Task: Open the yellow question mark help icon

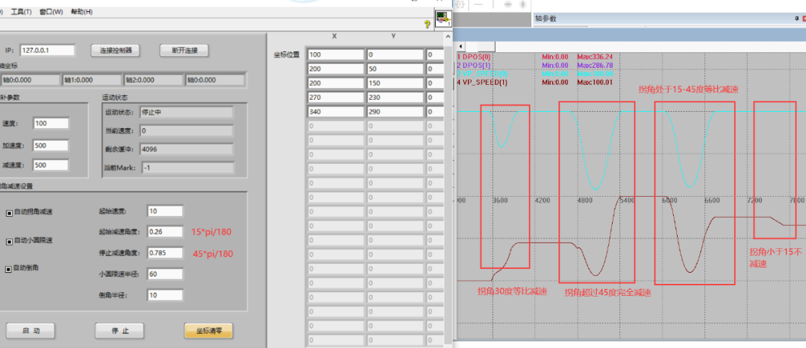Action: (427, 24)
